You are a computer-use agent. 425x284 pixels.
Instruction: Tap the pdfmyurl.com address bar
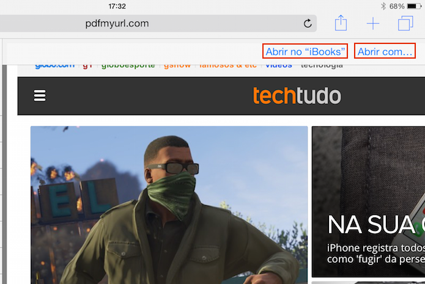click(x=158, y=24)
